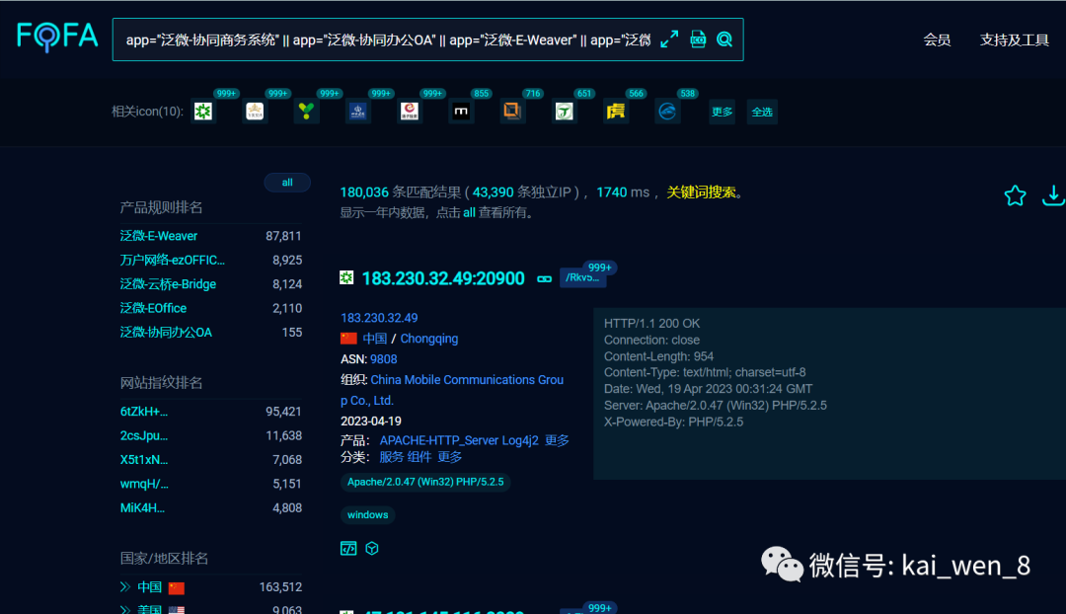Open the 支持及工具 menu
Viewport: 1066px width, 614px height.
[1015, 40]
